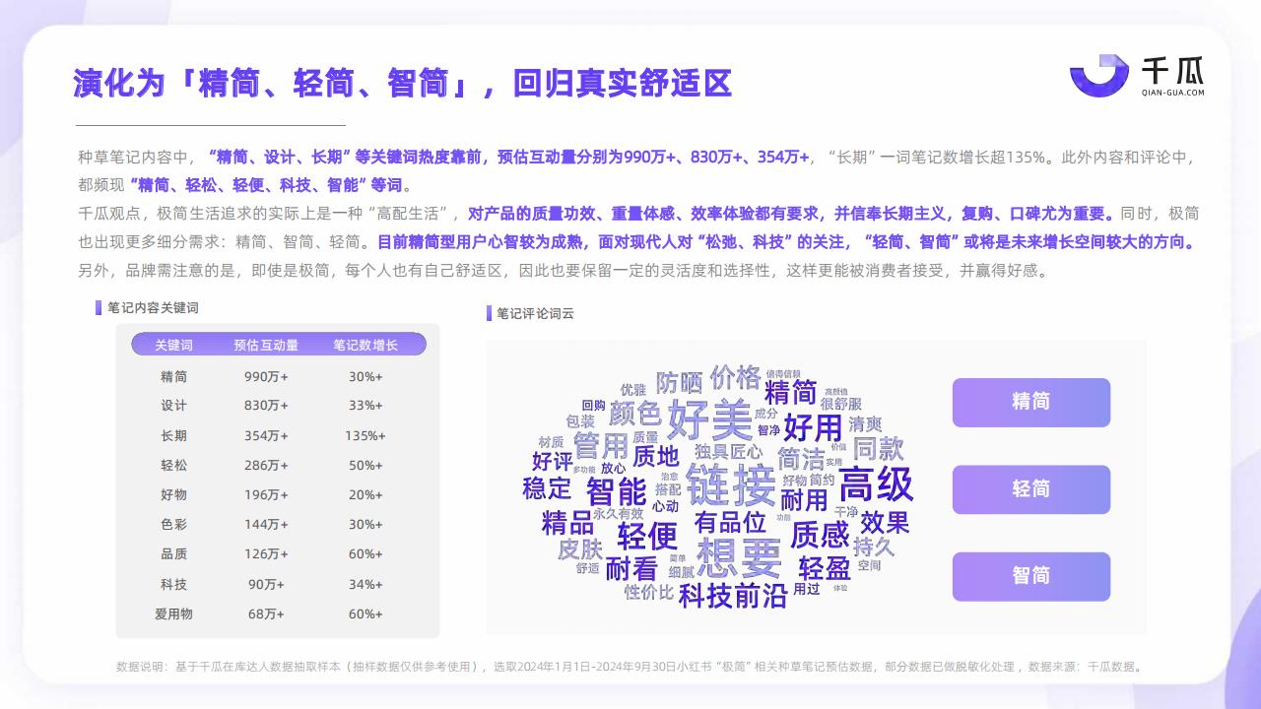Click the word 持久 in the word cloud
The image size is (1261, 709).
coord(874,547)
